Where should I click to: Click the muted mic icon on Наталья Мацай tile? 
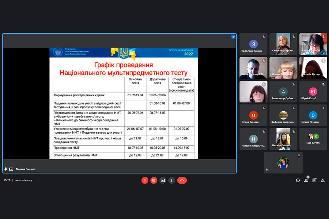pos(264,84)
